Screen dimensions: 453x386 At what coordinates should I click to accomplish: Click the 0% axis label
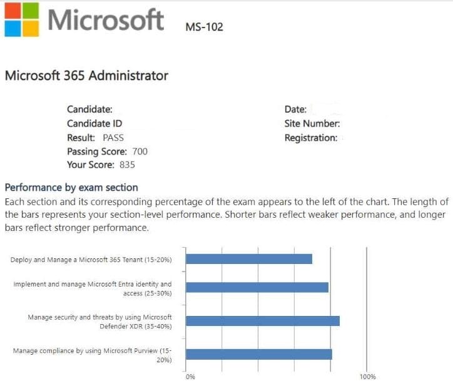click(x=190, y=377)
